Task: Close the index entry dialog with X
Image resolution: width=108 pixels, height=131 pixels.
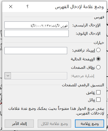Action: click(11, 7)
